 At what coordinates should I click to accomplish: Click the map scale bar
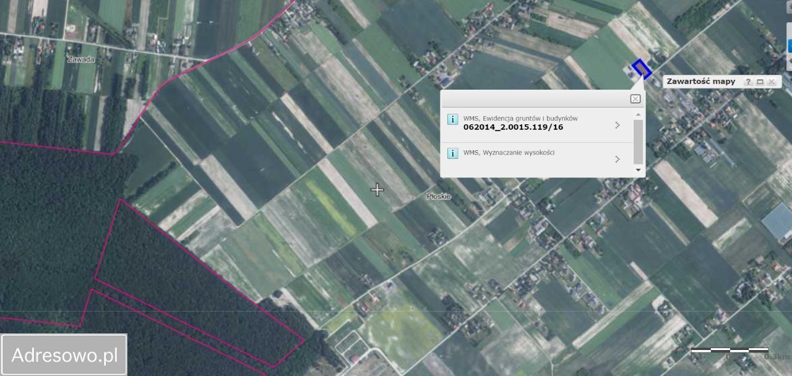pos(730,350)
